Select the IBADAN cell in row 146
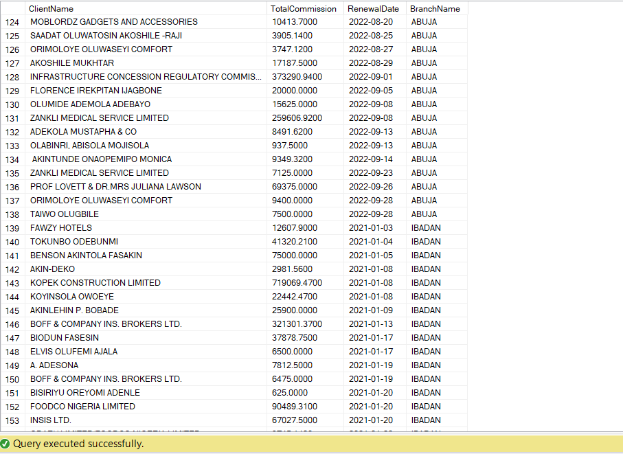The width and height of the screenshot is (623, 454). pos(437,324)
